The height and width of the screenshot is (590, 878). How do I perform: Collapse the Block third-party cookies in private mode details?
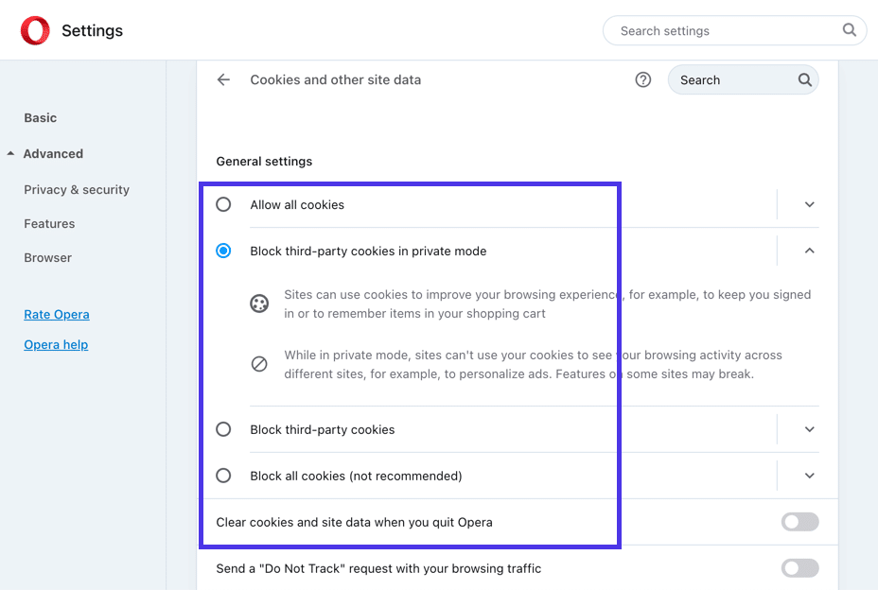coord(809,251)
